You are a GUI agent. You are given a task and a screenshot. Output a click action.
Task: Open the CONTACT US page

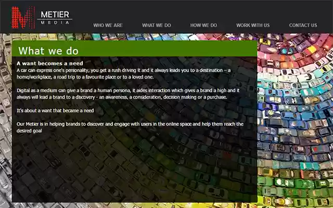pos(303,25)
